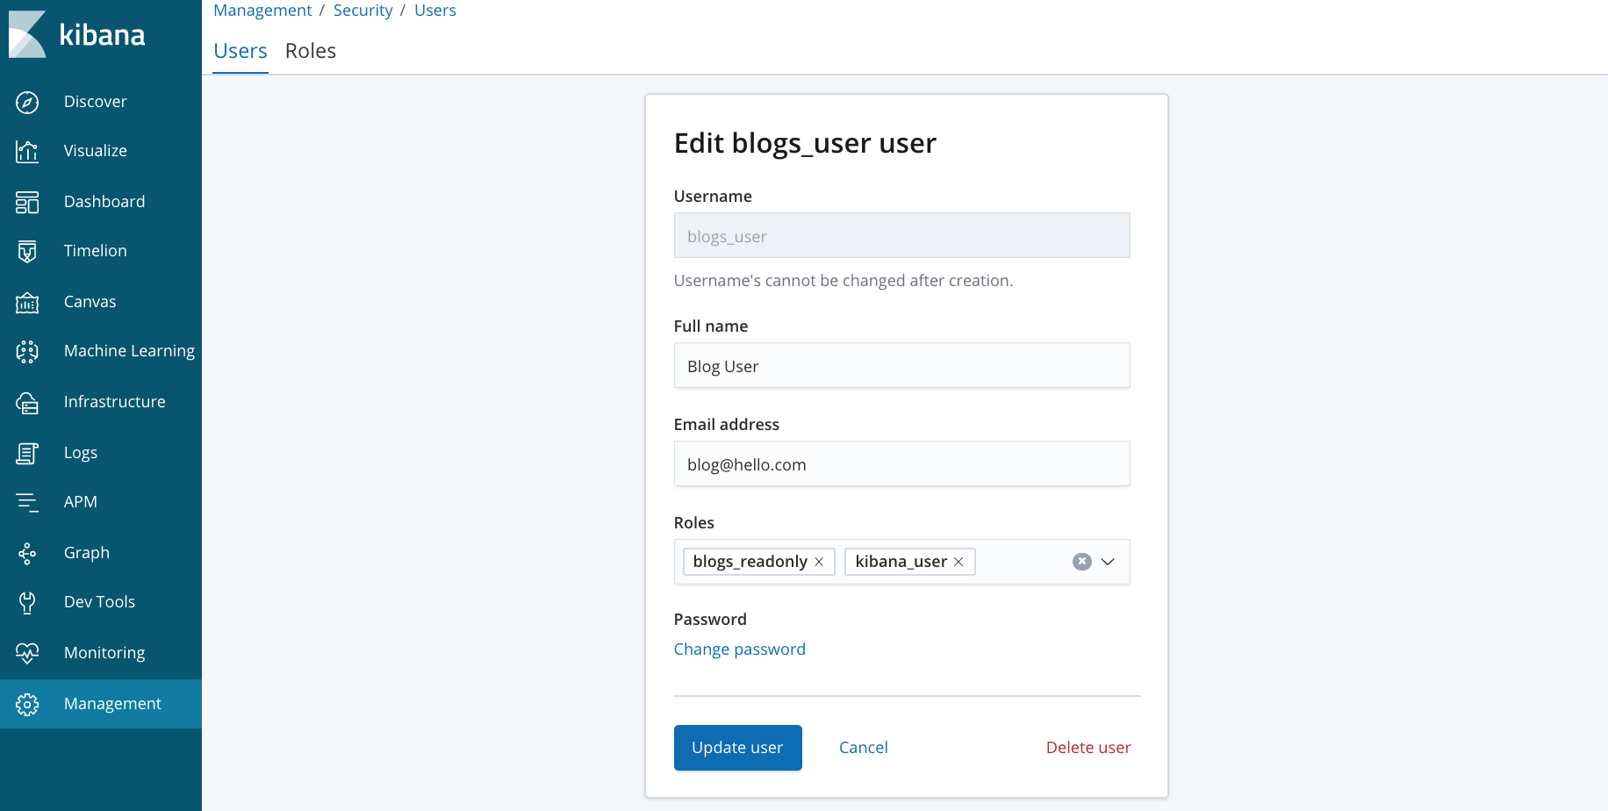The image size is (1608, 811).
Task: Select the Visualize label in the sidebar
Action: coord(96,151)
